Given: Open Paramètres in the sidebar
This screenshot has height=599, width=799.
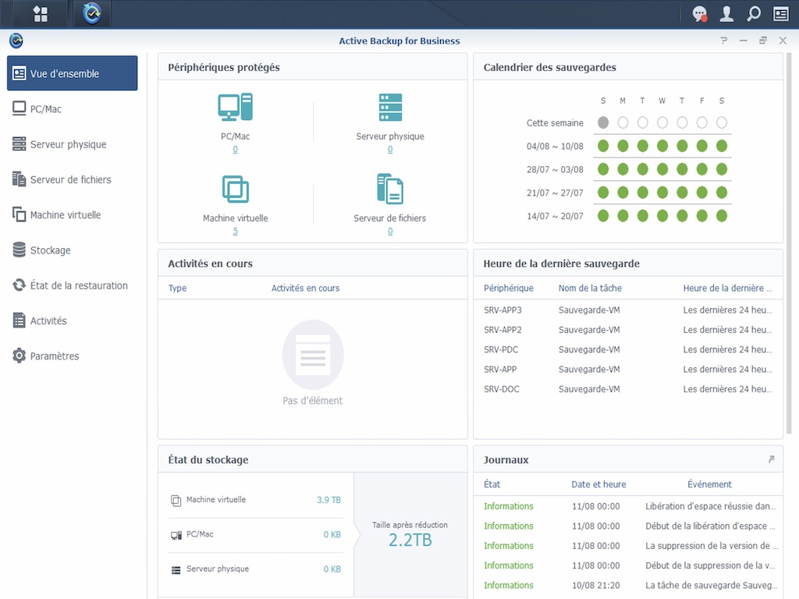Looking at the screenshot, I should click(x=54, y=356).
